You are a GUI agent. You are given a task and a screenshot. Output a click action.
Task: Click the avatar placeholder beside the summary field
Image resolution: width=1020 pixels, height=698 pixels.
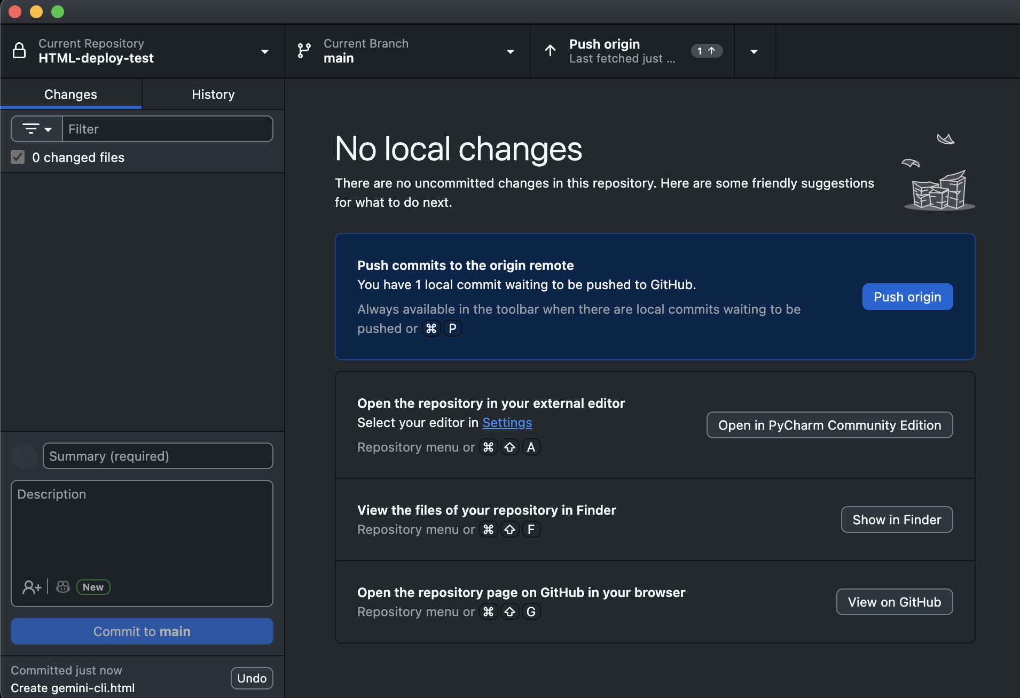click(x=23, y=456)
